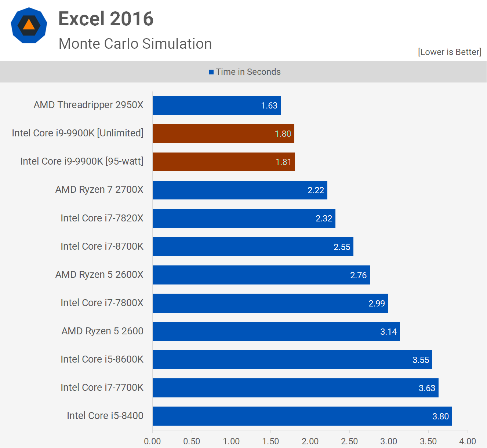Click the 2.99 bar value
The image size is (487, 448).
[x=377, y=304]
